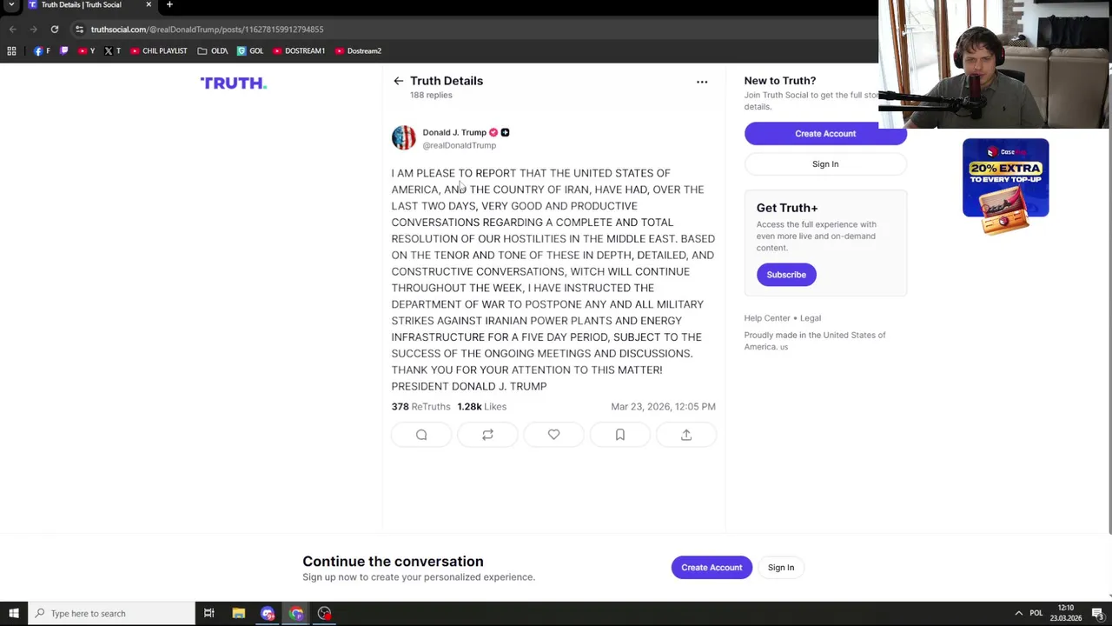Open the CHIL PLAYLIST bookmark
This screenshot has height=626, width=1112.
pos(159,51)
